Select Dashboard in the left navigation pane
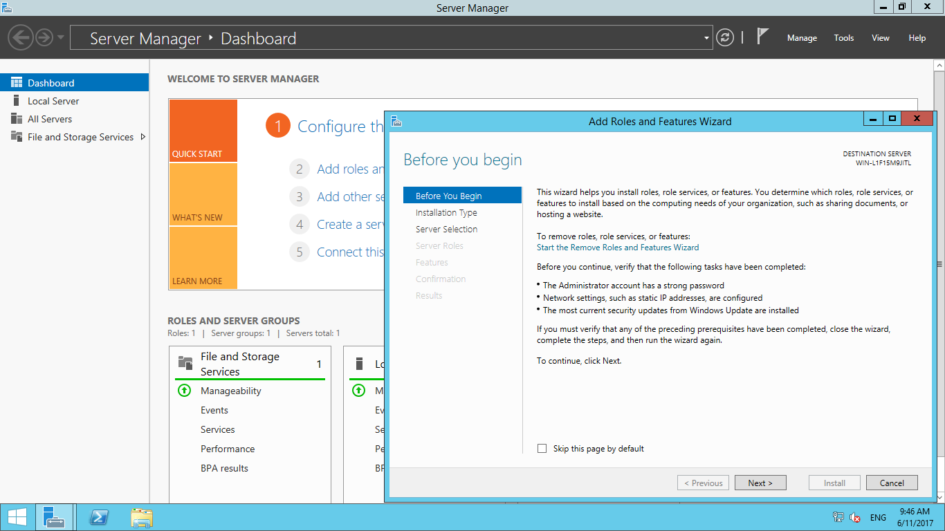 click(74, 83)
